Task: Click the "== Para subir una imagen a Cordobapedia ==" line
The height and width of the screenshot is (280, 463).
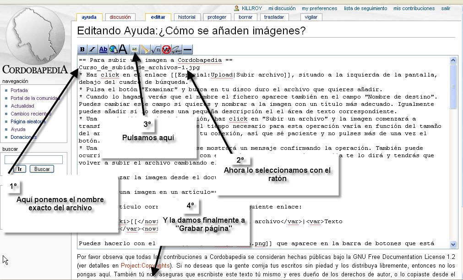Action: [156, 60]
